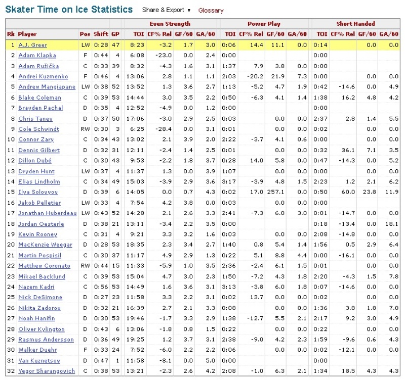Open Yegor Sharangovich player link
The height and width of the screenshot is (382, 405).
pos(47,371)
